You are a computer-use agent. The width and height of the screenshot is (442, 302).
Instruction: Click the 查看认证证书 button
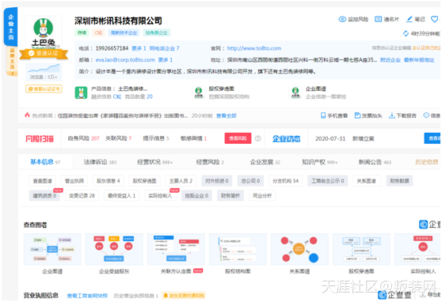pyautogui.click(x=44, y=89)
